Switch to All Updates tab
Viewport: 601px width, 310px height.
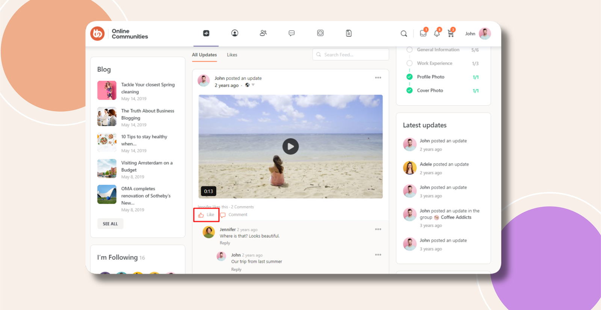[204, 55]
